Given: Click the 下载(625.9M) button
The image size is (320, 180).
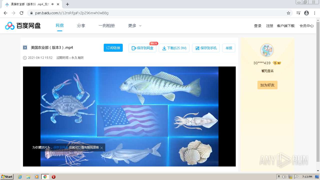Looking at the screenshot, I should 174,48.
